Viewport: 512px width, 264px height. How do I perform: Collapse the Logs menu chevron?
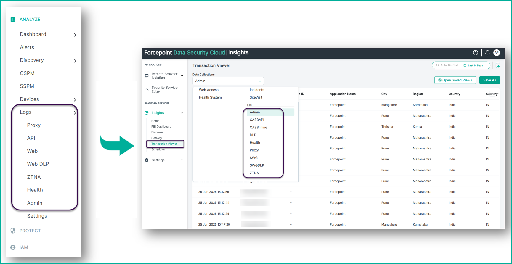coord(75,112)
